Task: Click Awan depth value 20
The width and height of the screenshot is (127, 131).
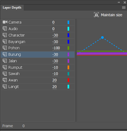Action: click(x=55, y=80)
